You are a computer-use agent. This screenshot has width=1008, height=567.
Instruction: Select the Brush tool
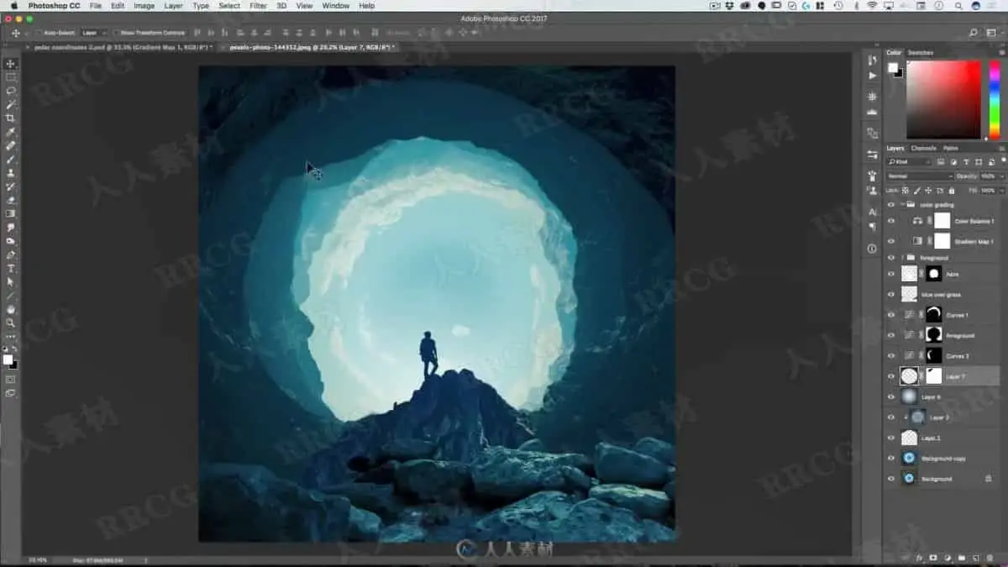[10, 159]
